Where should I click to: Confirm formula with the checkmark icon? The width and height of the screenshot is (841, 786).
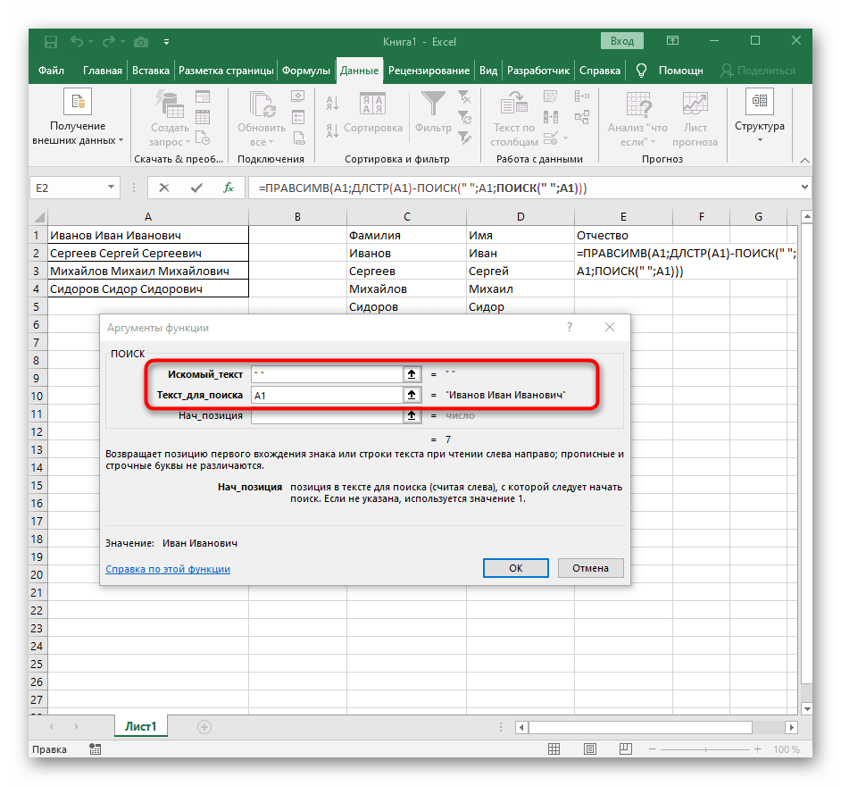[x=196, y=188]
